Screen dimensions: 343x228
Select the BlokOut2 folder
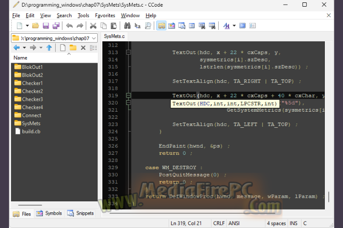(x=29, y=75)
